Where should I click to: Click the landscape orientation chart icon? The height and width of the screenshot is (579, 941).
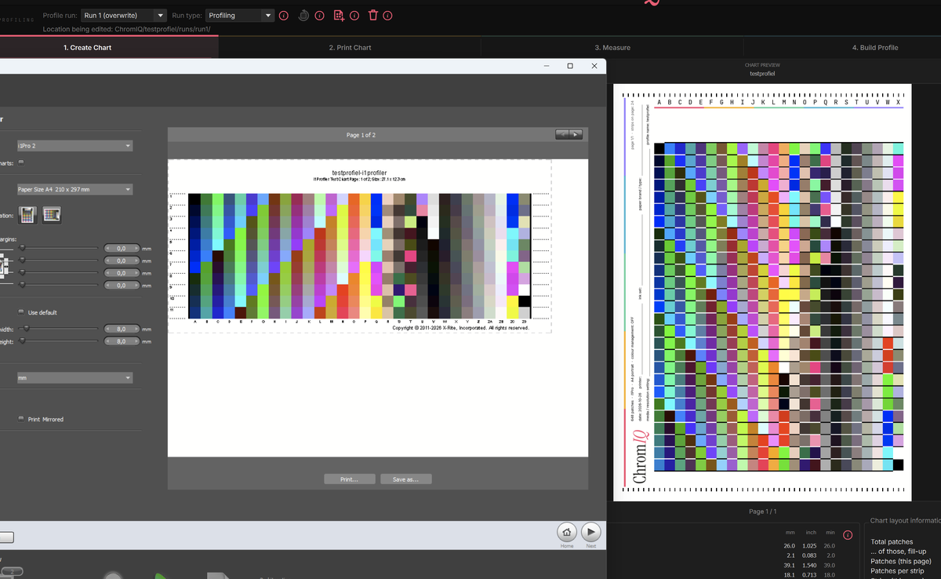pyautogui.click(x=52, y=214)
